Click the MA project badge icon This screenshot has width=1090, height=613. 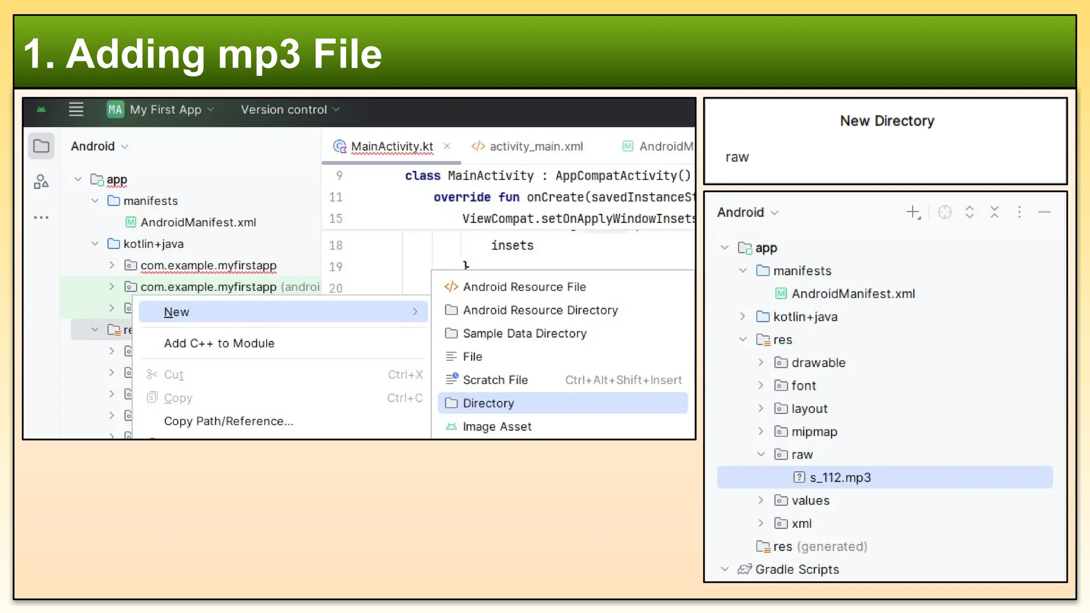[115, 110]
